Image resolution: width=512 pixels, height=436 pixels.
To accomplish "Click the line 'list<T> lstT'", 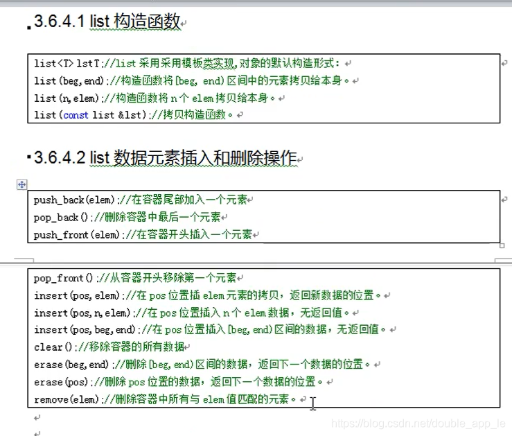I will 187,63.
